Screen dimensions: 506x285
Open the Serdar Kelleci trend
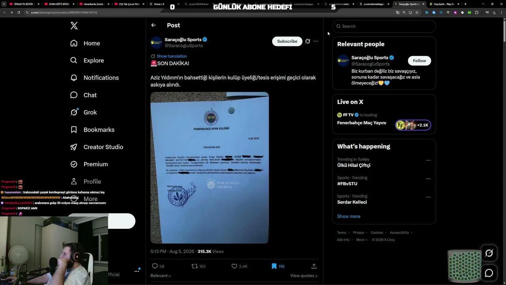click(x=352, y=202)
